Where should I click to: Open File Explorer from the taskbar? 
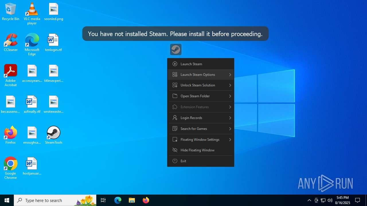[x=132, y=200]
